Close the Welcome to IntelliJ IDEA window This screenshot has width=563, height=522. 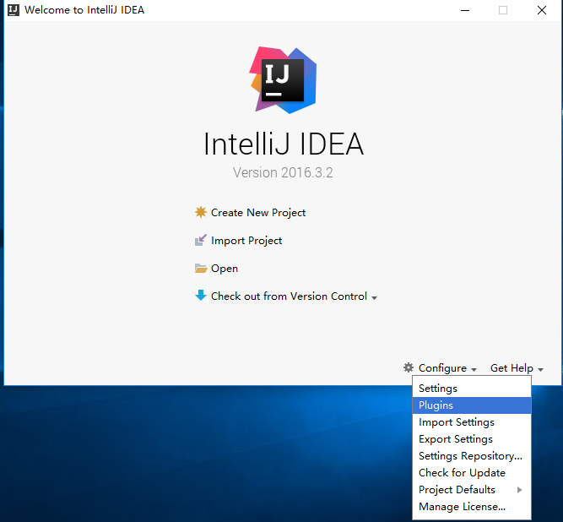coord(542,10)
